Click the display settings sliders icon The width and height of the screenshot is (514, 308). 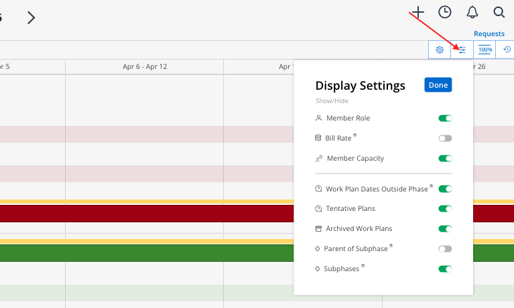pos(462,50)
